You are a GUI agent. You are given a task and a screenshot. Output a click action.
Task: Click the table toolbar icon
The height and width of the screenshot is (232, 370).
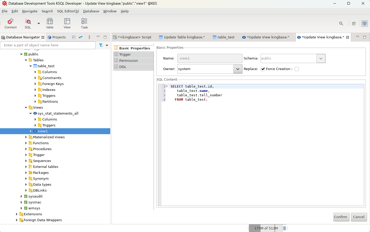point(50,23)
